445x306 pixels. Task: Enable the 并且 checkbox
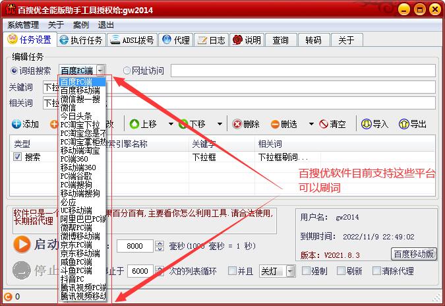pyautogui.click(x=232, y=271)
